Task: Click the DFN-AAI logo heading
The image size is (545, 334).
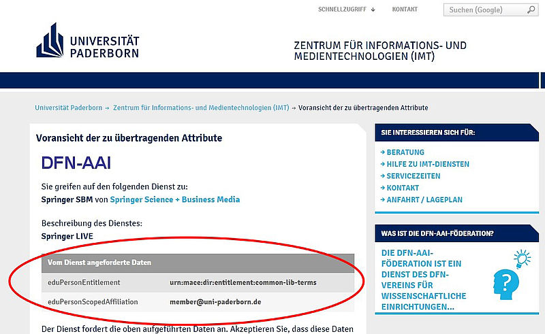Action: tap(76, 163)
